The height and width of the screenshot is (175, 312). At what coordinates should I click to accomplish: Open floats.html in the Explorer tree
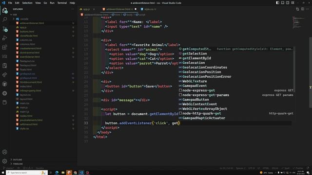click(26, 70)
